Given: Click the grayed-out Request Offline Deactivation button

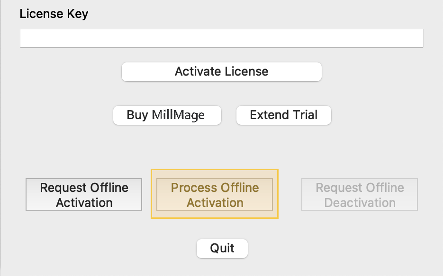Looking at the screenshot, I should click(360, 195).
